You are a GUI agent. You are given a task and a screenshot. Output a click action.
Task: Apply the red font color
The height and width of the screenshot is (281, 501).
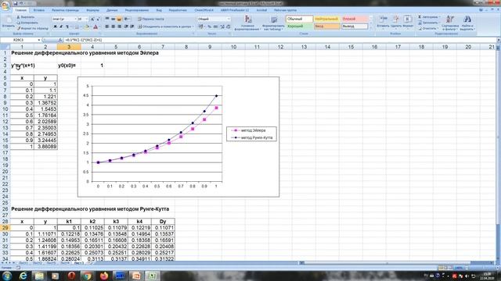pyautogui.click(x=96, y=27)
